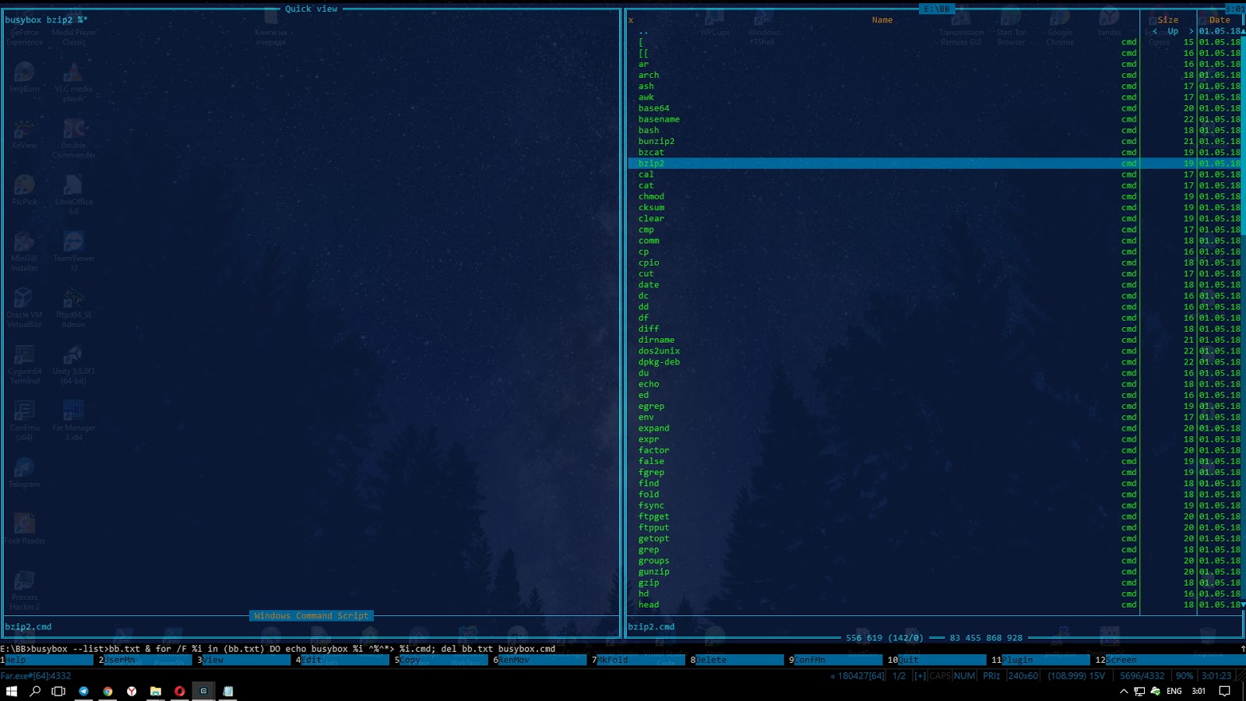1246x701 pixels.
Task: Click the [+] new console status button
Action: point(920,676)
